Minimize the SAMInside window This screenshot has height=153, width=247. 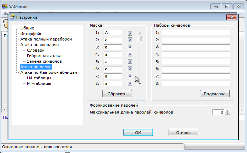216,7
